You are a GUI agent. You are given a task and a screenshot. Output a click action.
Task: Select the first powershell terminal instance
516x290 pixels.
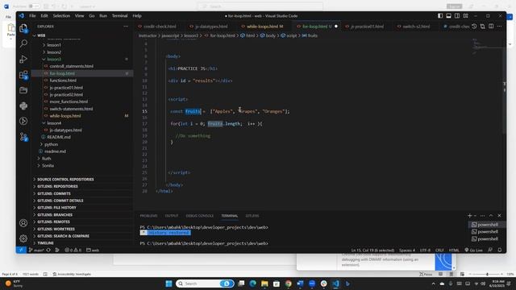point(487,225)
